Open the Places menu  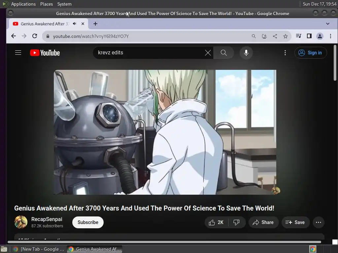tap(47, 4)
